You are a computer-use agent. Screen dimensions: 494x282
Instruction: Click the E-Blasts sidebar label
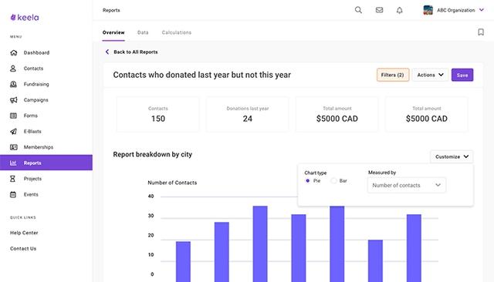[32, 132]
